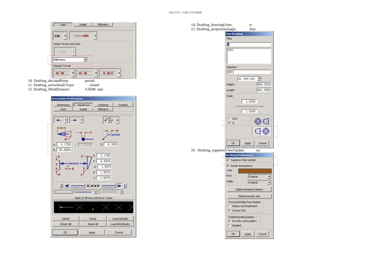Screen dimensions: 371x262
Task: Switch to the Symbols tab
Action: point(123,105)
